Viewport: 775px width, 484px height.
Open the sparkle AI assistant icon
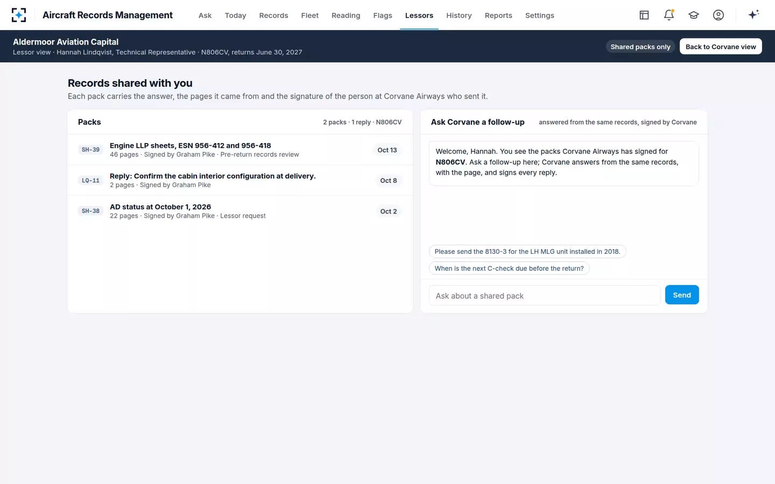click(x=753, y=15)
